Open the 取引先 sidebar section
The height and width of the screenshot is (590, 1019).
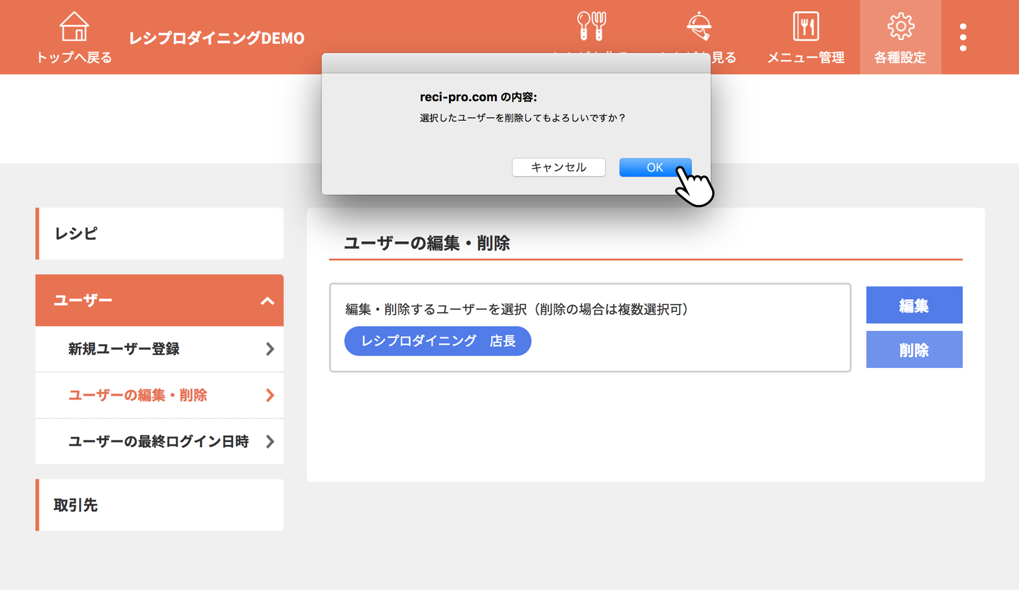160,505
